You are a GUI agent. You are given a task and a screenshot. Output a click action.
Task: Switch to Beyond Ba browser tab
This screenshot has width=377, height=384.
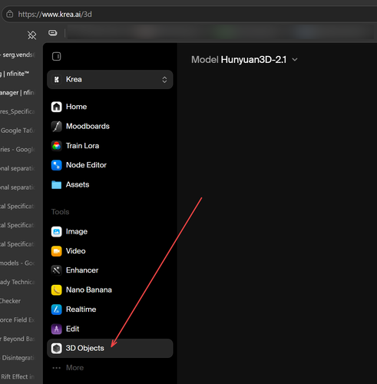coord(18,339)
